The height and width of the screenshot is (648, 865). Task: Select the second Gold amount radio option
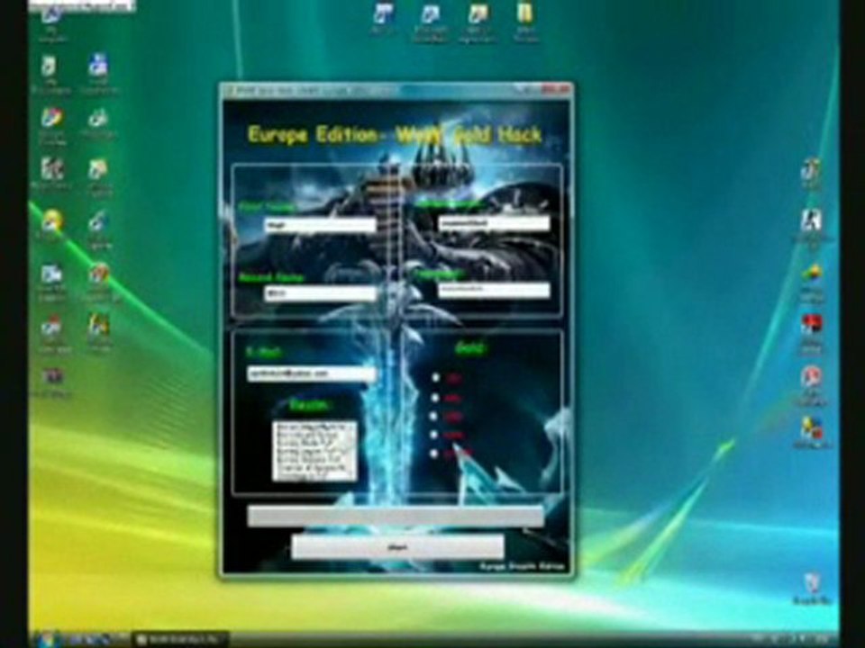(435, 397)
